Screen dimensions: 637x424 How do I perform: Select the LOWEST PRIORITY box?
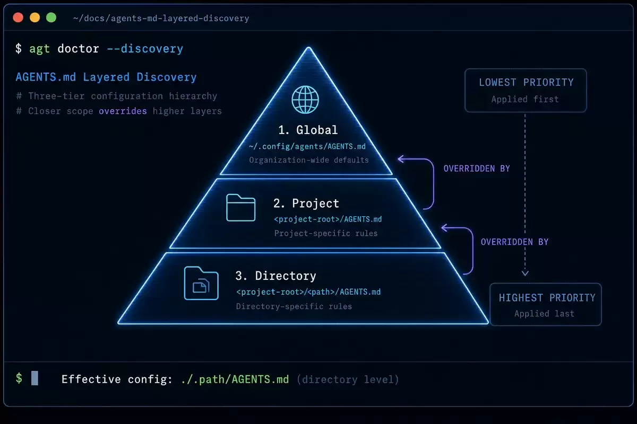(x=526, y=90)
